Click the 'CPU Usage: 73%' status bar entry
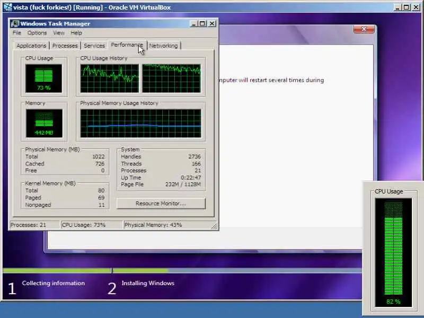This screenshot has width=424, height=318. coord(91,225)
